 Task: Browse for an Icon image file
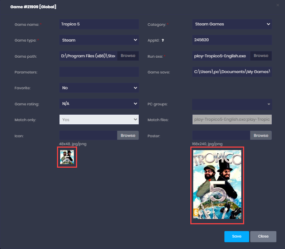pyautogui.click(x=128, y=135)
